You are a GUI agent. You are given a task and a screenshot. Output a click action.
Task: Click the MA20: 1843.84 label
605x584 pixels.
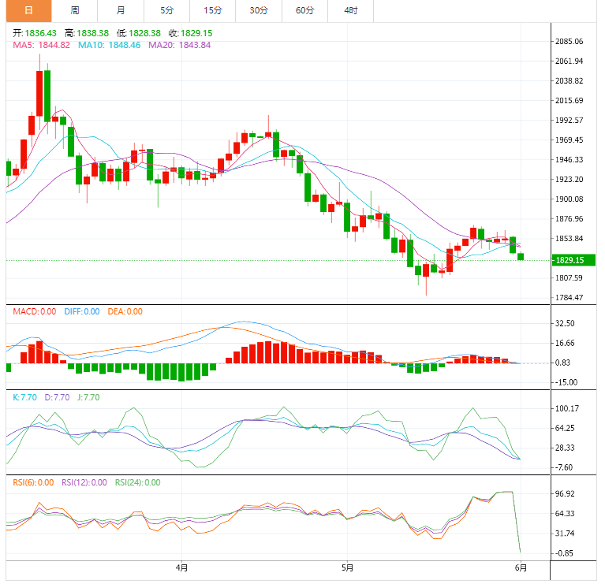(179, 45)
